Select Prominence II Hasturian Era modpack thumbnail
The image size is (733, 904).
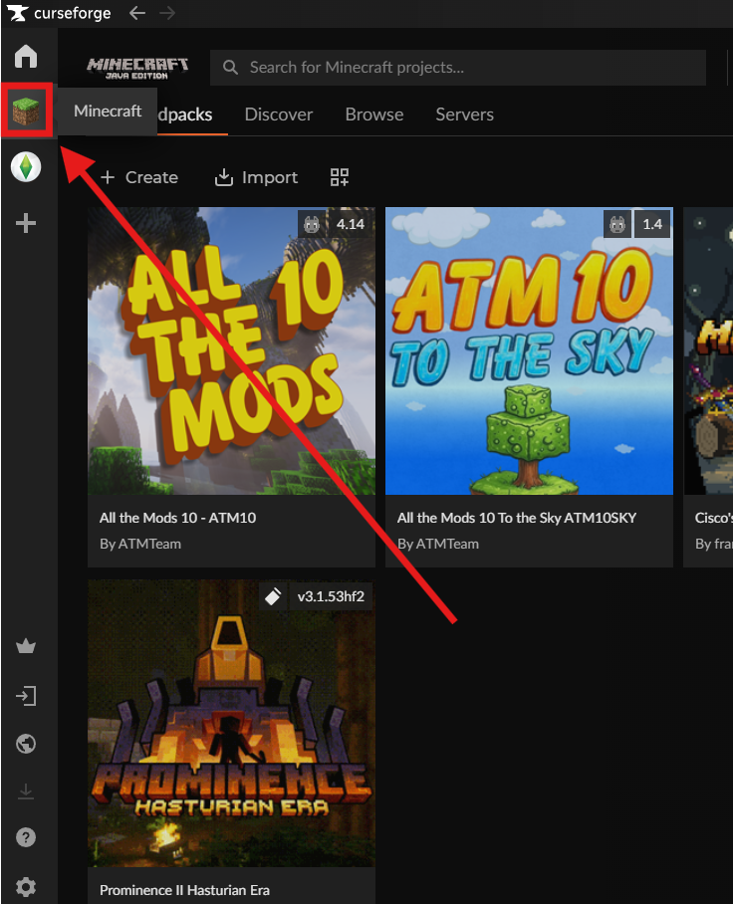pyautogui.click(x=231, y=724)
